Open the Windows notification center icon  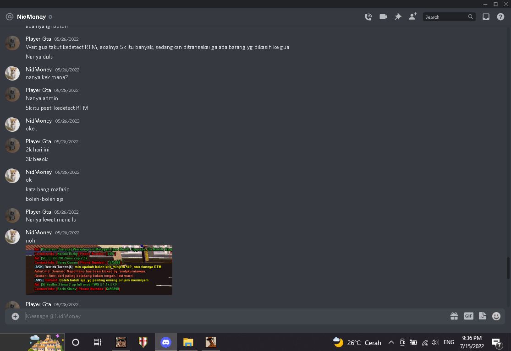(x=497, y=343)
